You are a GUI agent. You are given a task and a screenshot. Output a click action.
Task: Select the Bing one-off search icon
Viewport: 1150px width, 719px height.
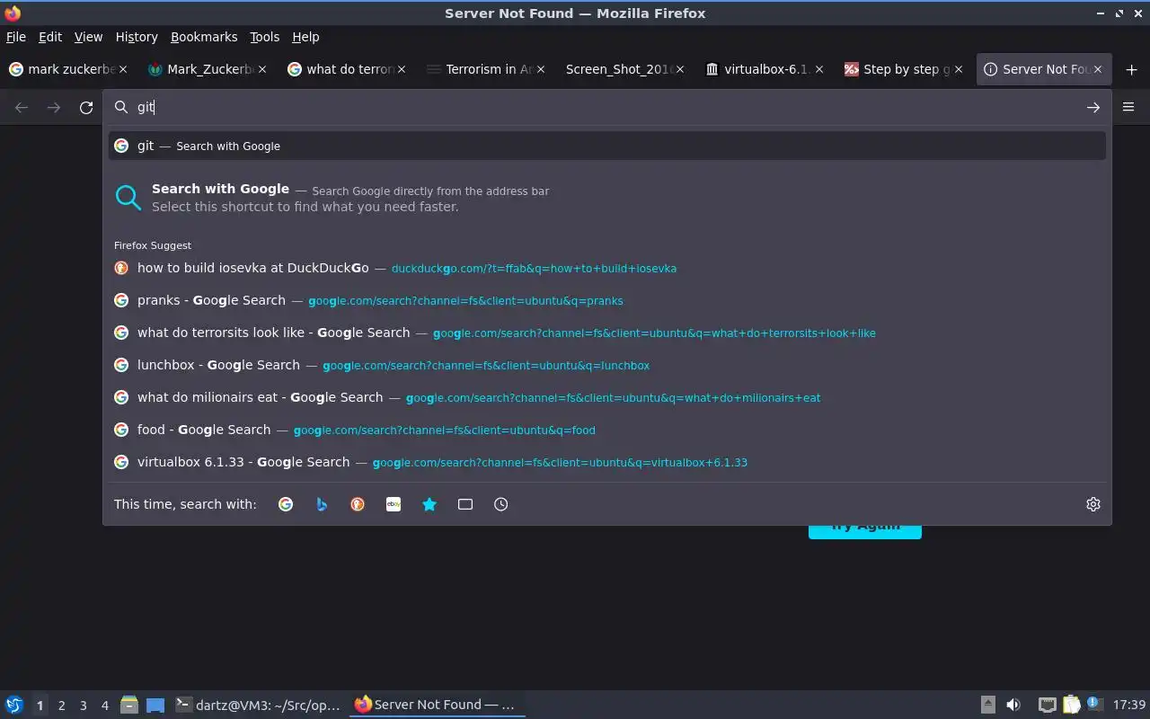point(322,504)
